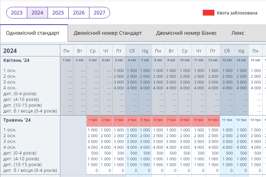This screenshot has height=177, width=266.
Task: Open the Двомісний номер Стандарт tab
Action: (108, 33)
